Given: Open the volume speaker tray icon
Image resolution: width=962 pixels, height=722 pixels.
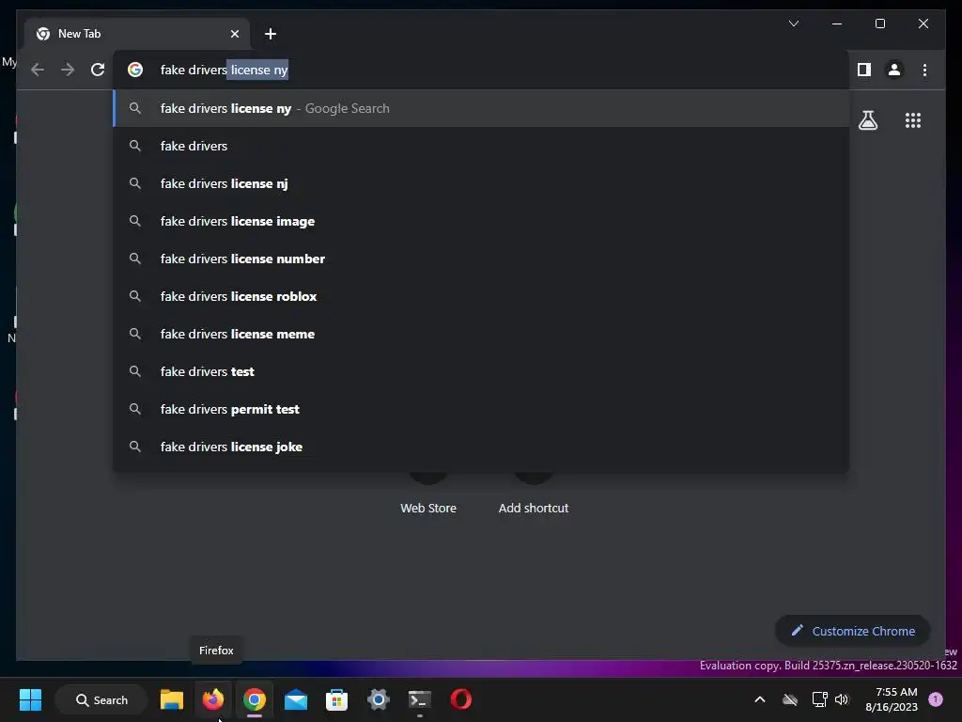Looking at the screenshot, I should tap(842, 699).
